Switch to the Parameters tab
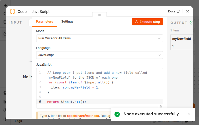The width and height of the screenshot is (199, 125). point(44,22)
